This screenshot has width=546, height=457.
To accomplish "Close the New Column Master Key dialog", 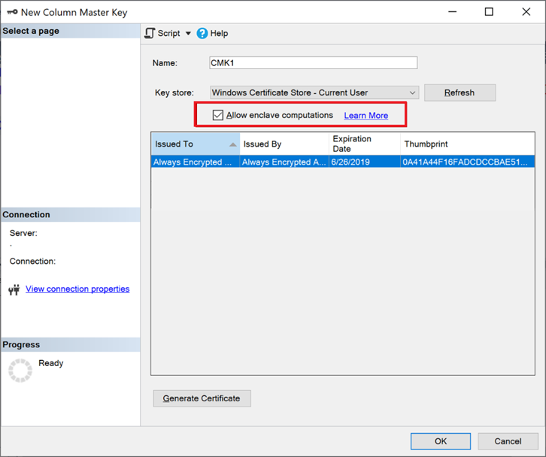I will point(526,12).
